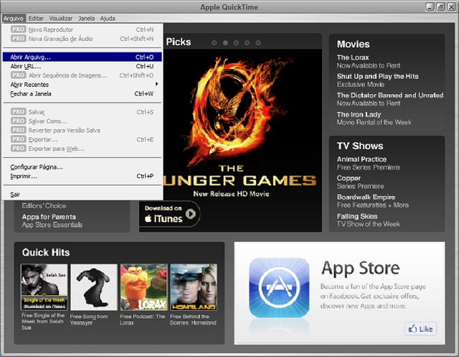Screen dimensions: 459x357
Task: Select first Picks carousel dot
Action: click(214, 43)
